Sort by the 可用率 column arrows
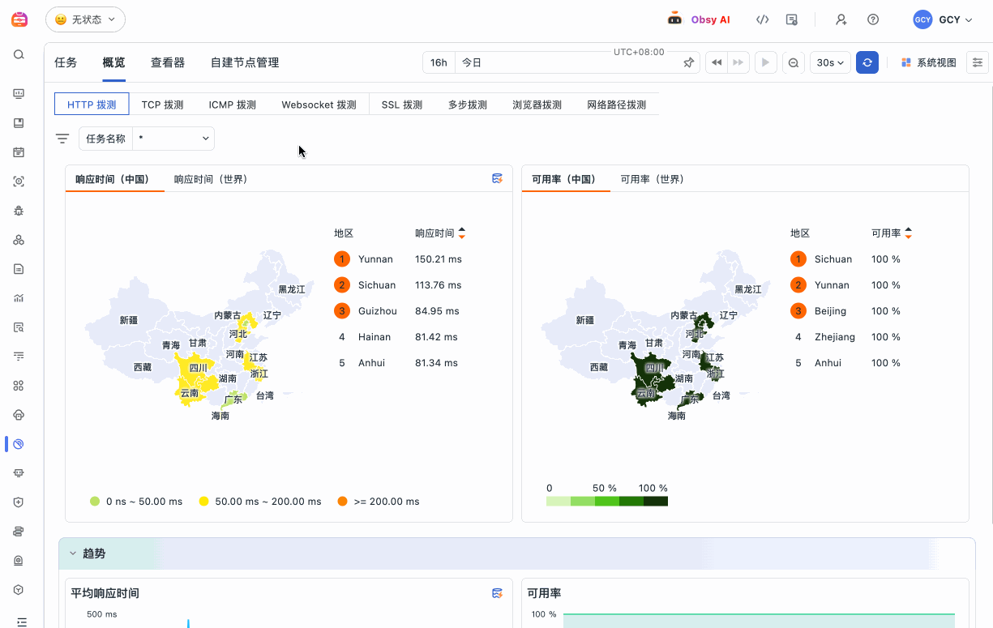This screenshot has height=628, width=993. pyautogui.click(x=908, y=233)
